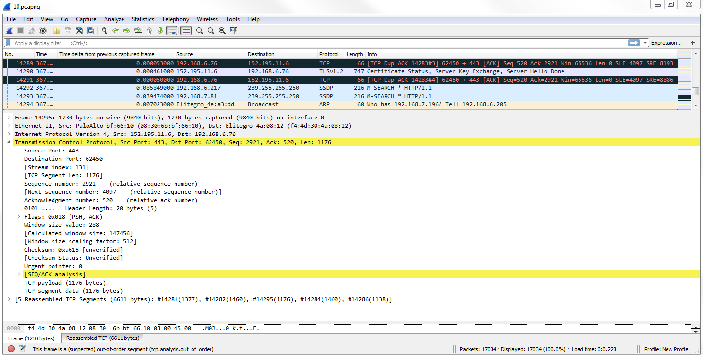Click the Profile: New Profile status text

pyautogui.click(x=666, y=349)
